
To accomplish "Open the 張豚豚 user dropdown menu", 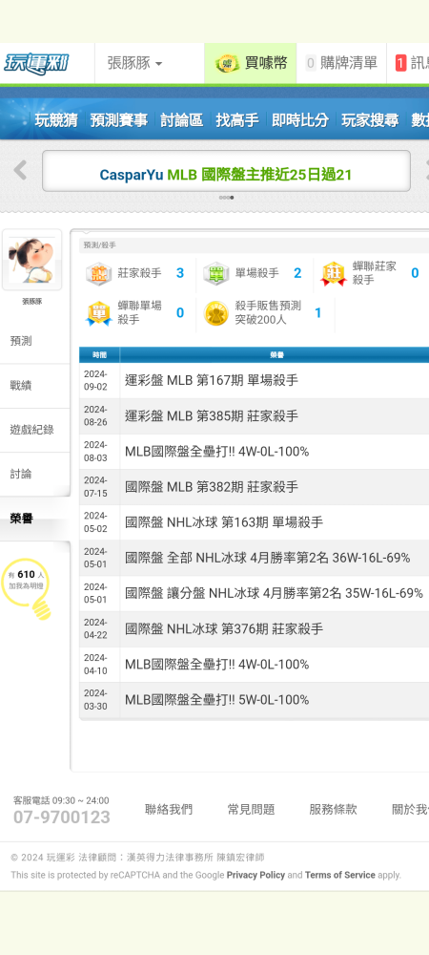I will 135,63.
